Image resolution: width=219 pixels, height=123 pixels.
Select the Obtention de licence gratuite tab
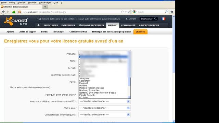click(21, 7)
